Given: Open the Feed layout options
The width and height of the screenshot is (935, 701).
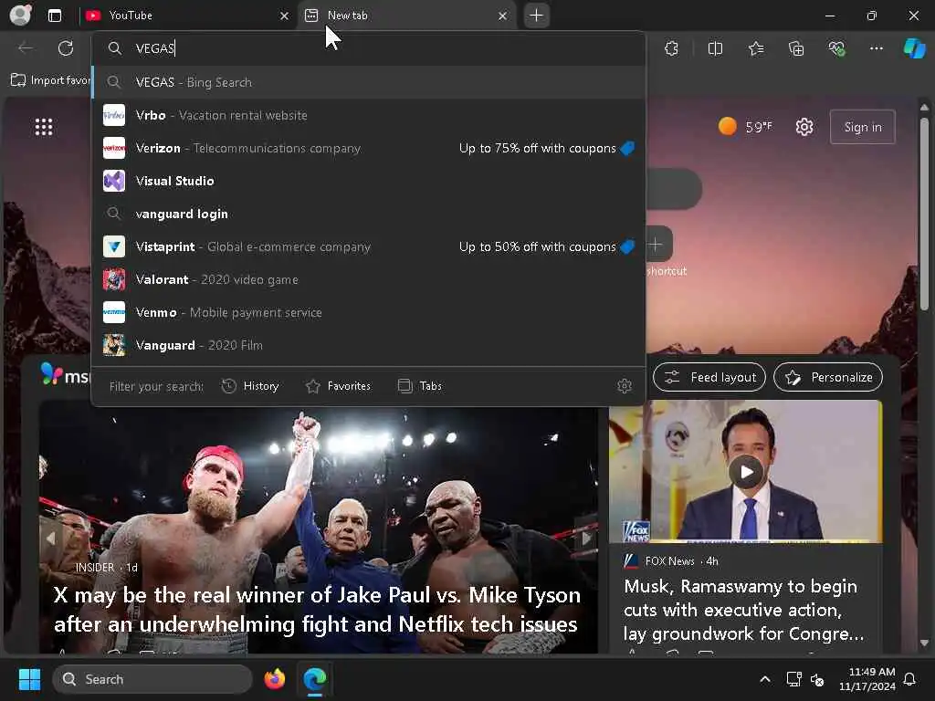Looking at the screenshot, I should point(709,377).
